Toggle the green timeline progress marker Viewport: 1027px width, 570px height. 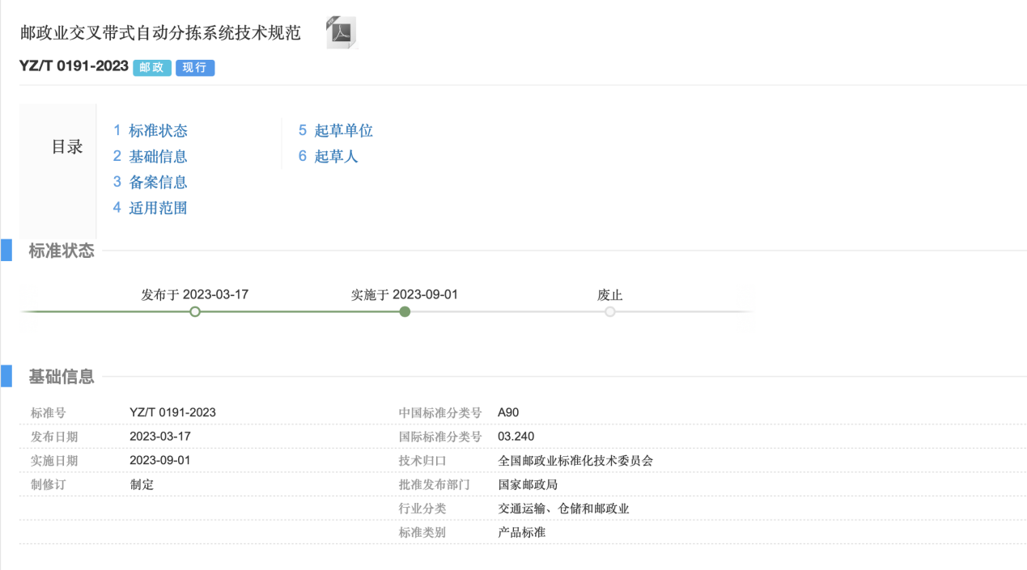pyautogui.click(x=405, y=311)
